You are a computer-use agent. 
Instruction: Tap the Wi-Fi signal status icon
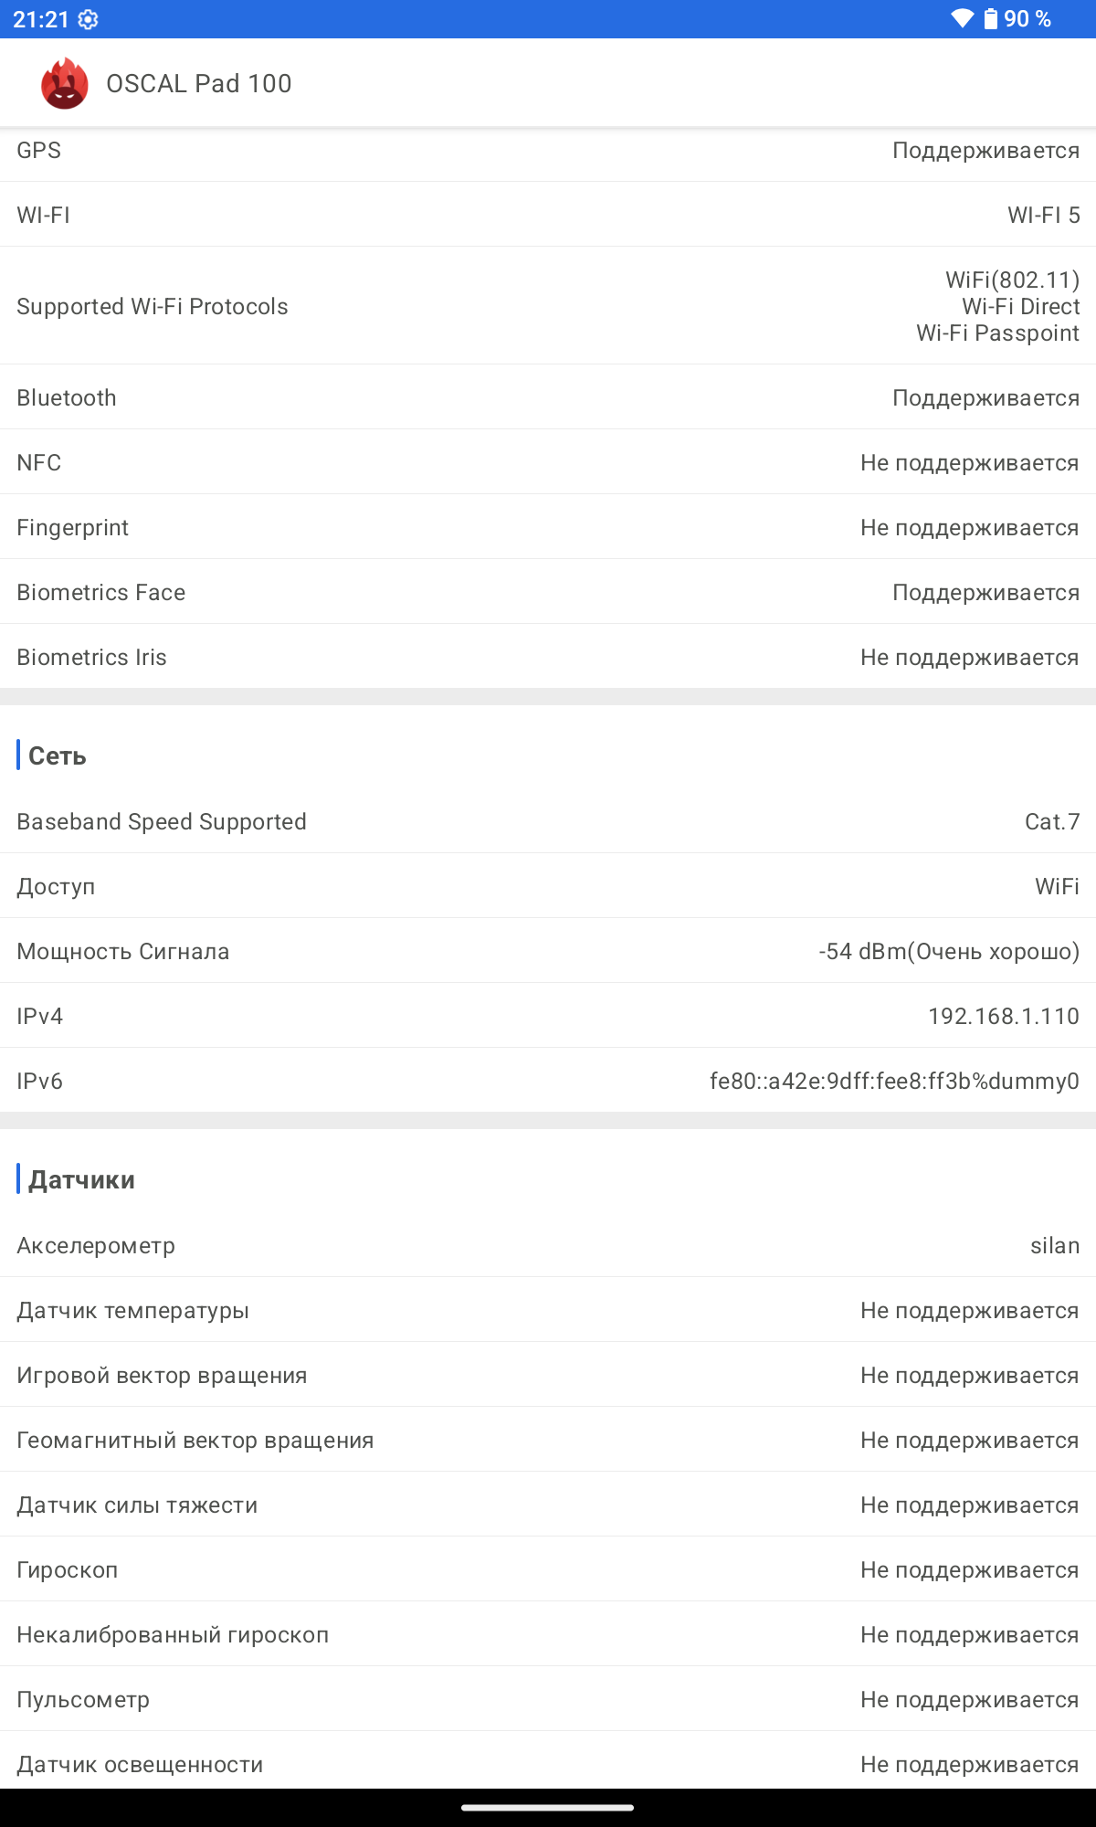coord(962,19)
